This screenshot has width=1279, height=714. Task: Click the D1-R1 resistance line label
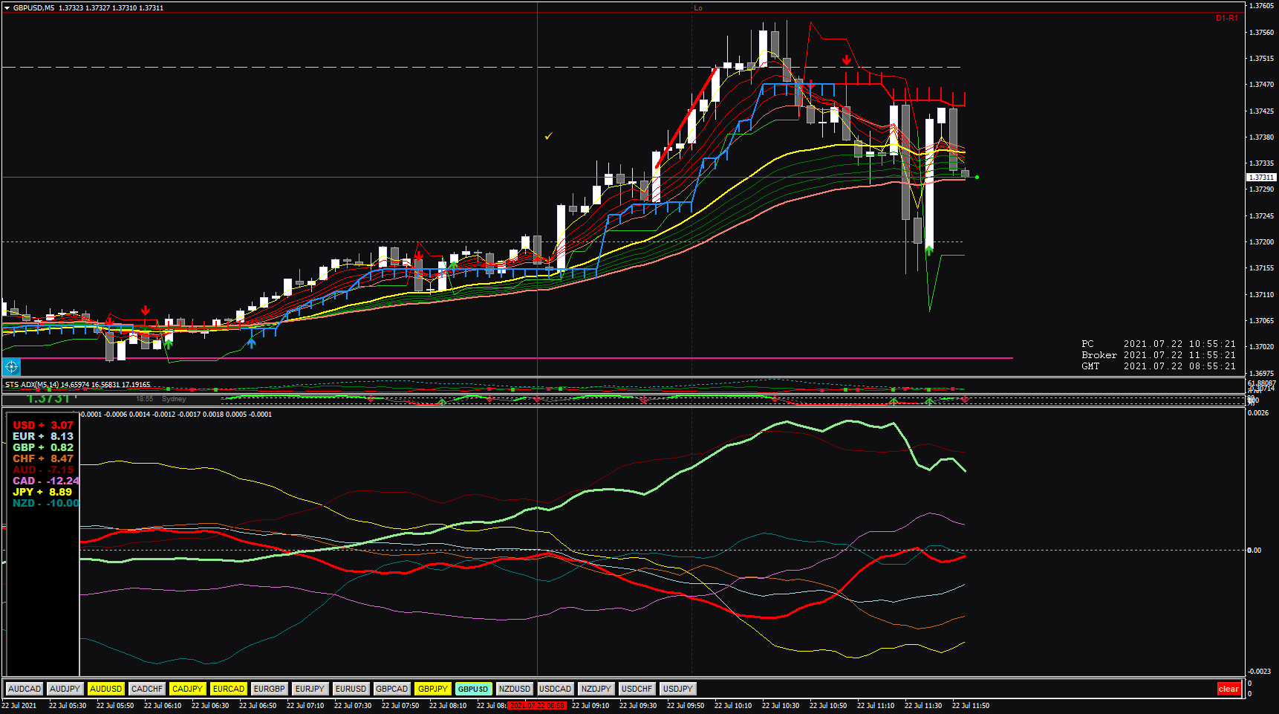[x=1226, y=18]
